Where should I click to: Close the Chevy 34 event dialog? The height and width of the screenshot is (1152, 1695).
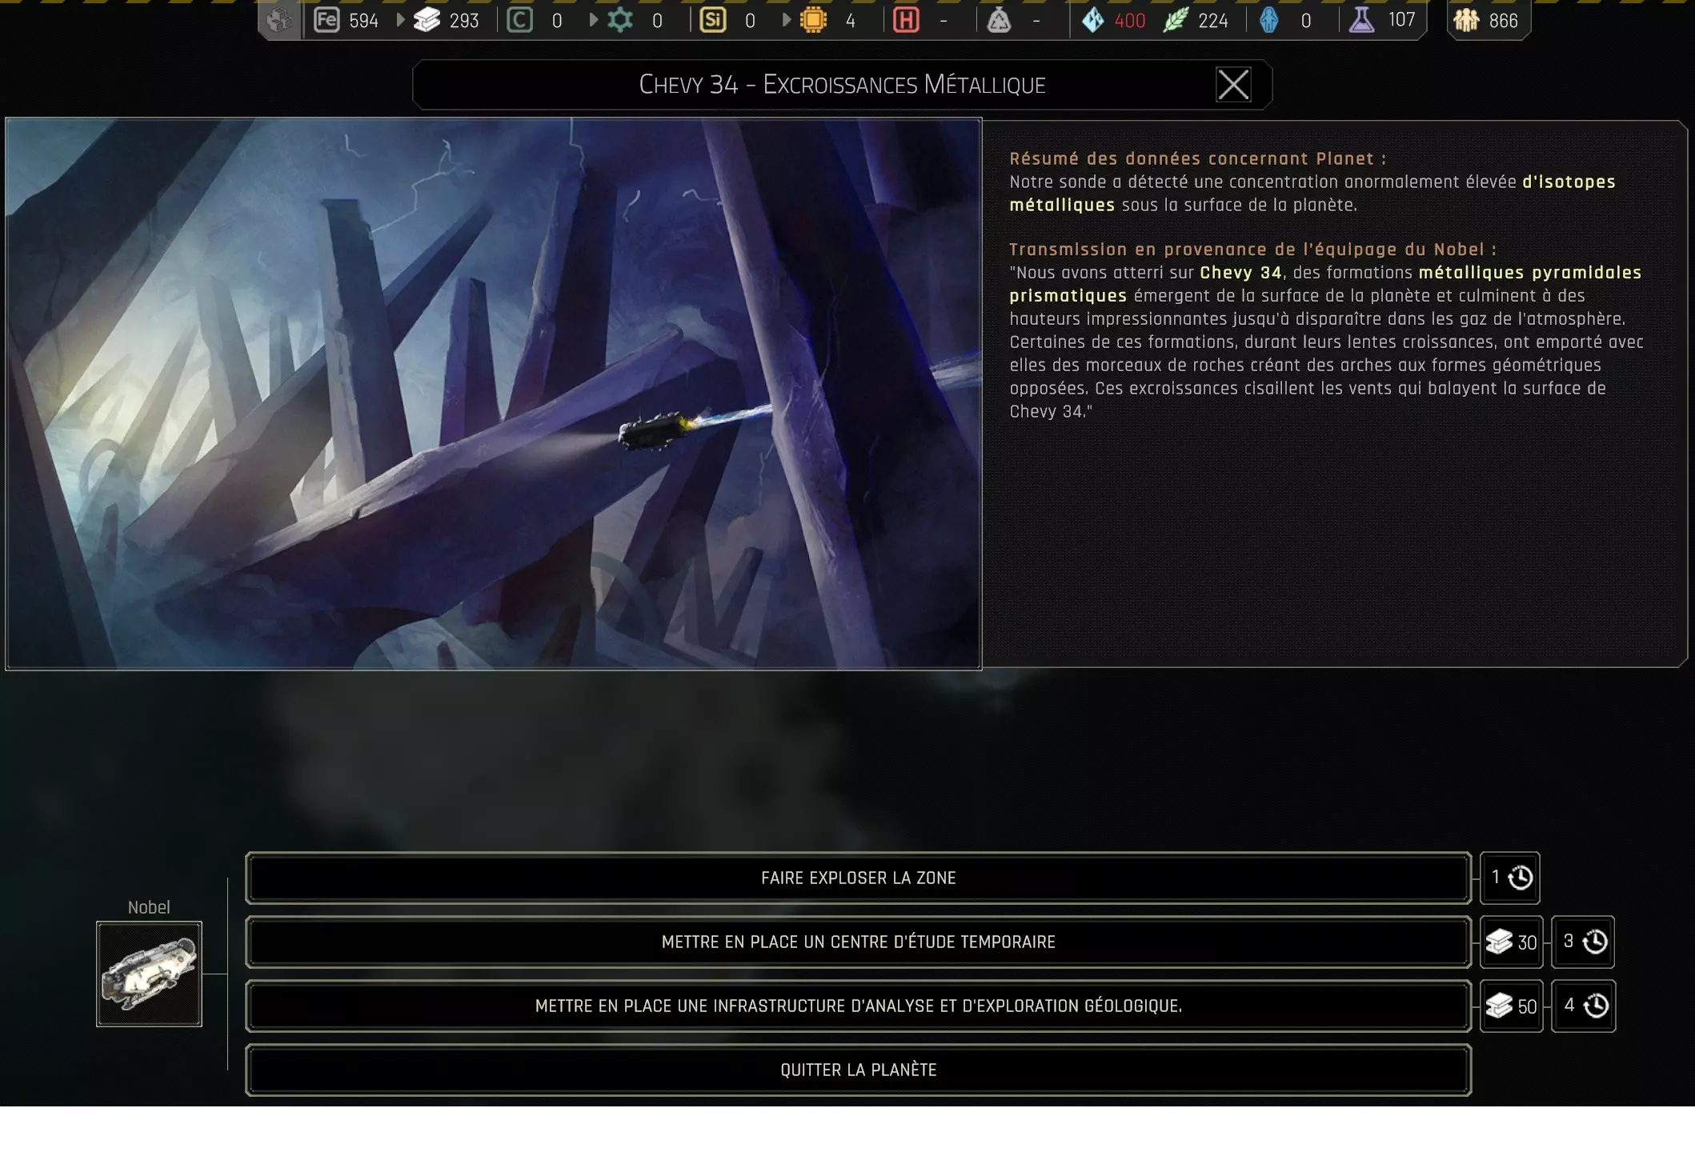coord(1232,84)
